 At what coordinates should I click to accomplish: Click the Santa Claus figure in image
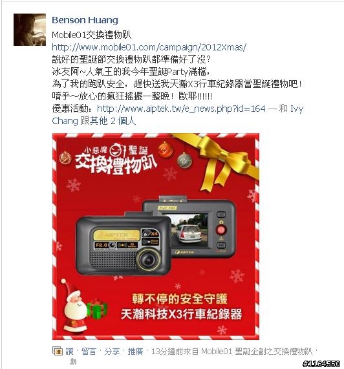(74, 306)
